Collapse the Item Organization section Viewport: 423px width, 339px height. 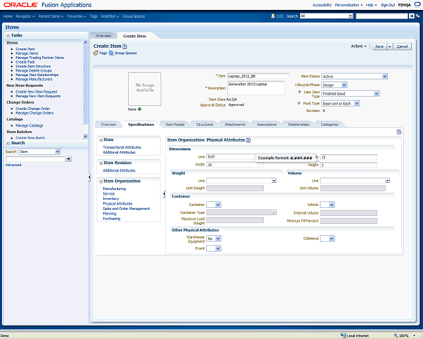coord(100,181)
